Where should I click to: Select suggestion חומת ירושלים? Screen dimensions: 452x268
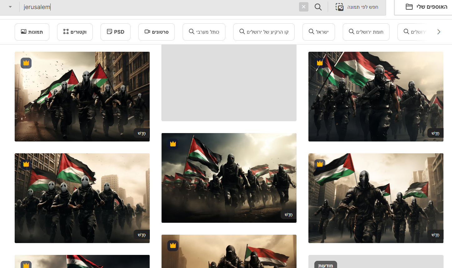(366, 32)
